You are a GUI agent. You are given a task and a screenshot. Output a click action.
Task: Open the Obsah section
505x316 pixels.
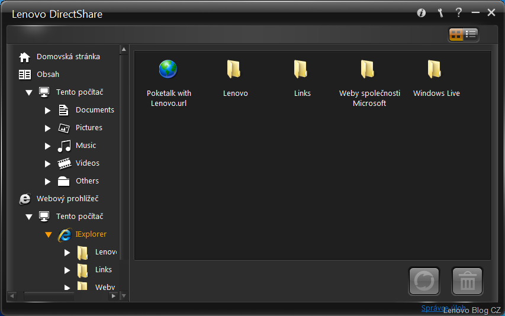pyautogui.click(x=47, y=75)
